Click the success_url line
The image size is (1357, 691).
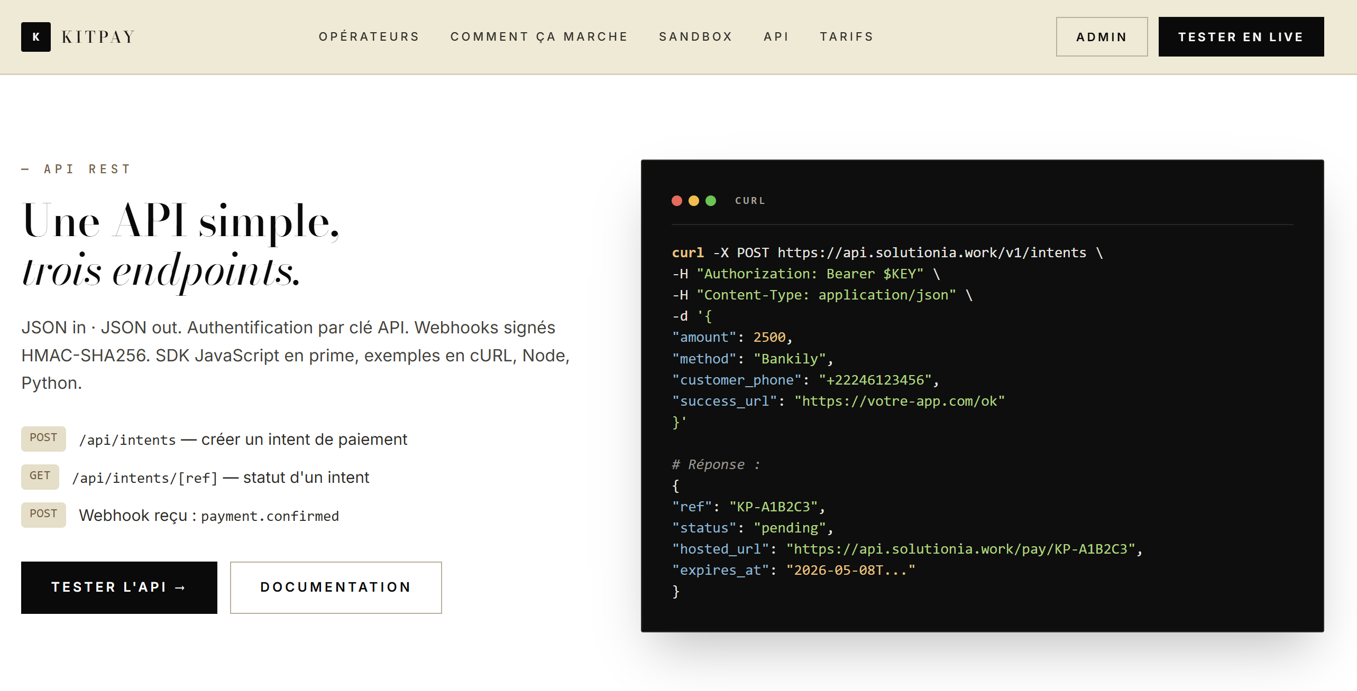point(838,401)
